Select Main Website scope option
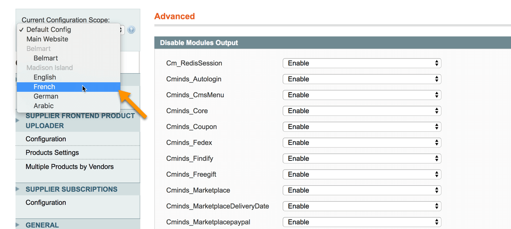Image resolution: width=511 pixels, height=229 pixels. [x=47, y=39]
